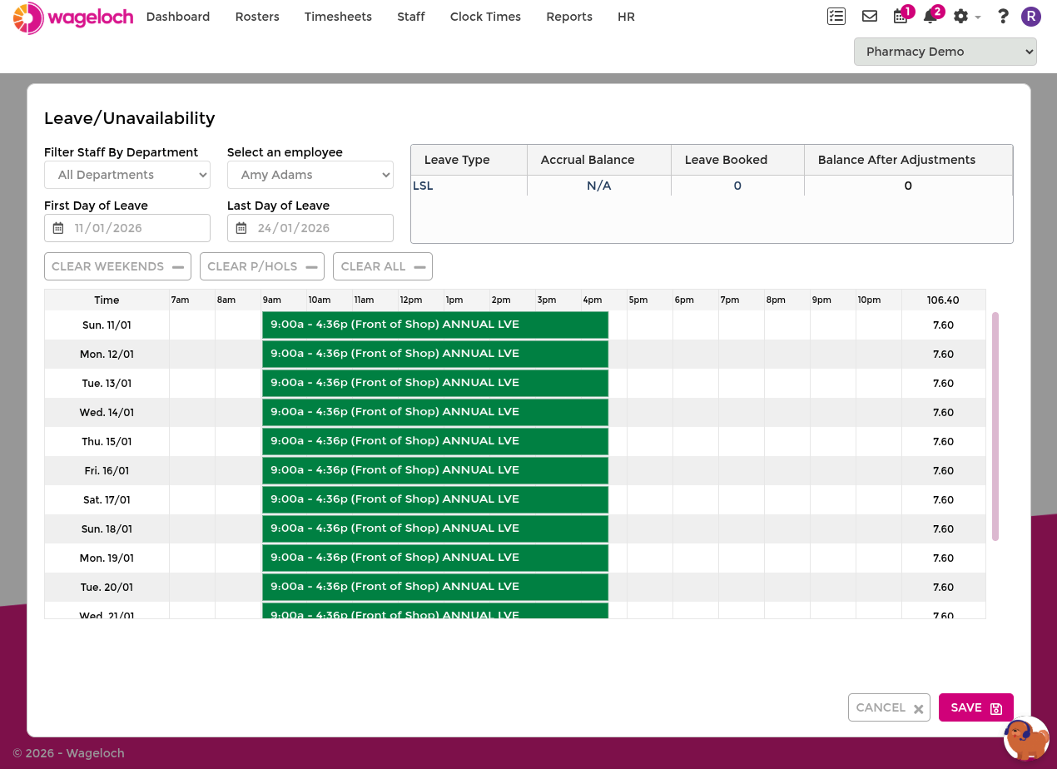Open the calendar icon with badge
The image size is (1057, 769).
pos(901,16)
